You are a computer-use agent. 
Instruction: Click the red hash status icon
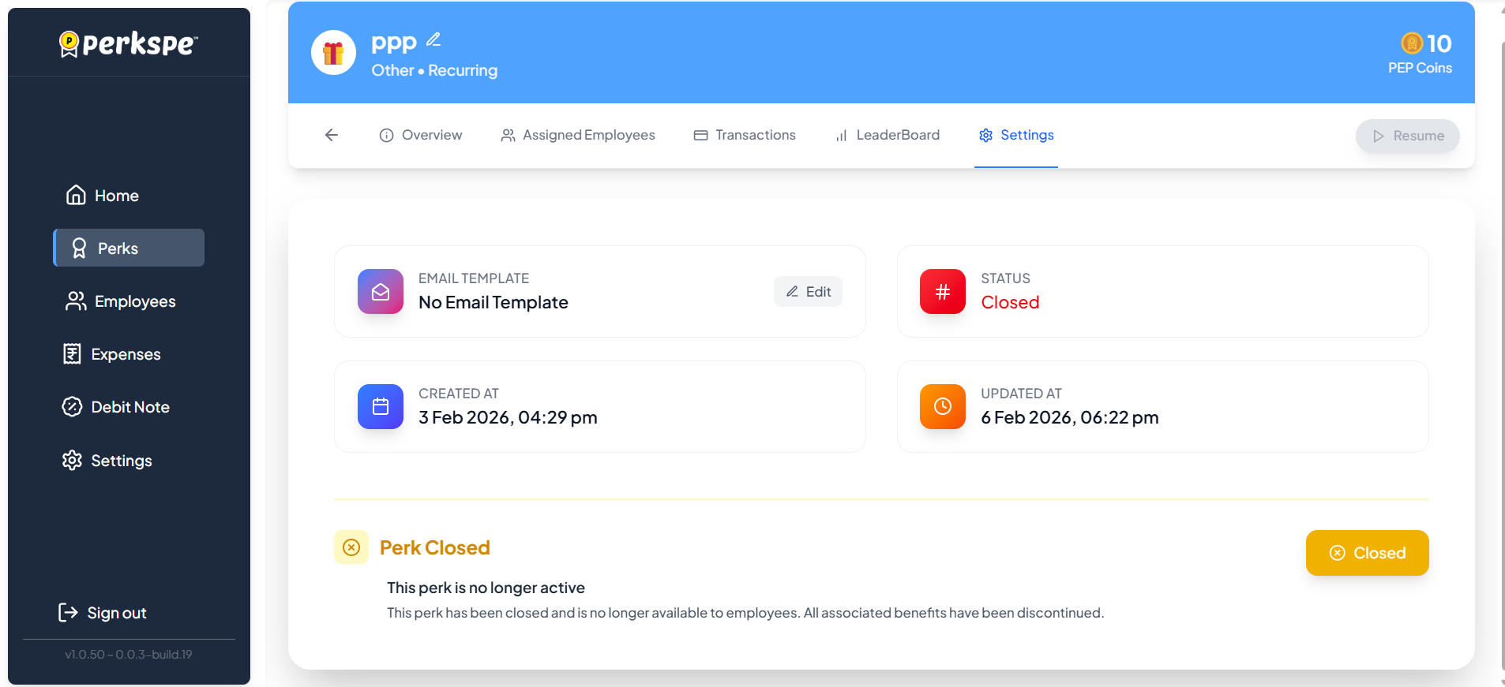coord(942,292)
